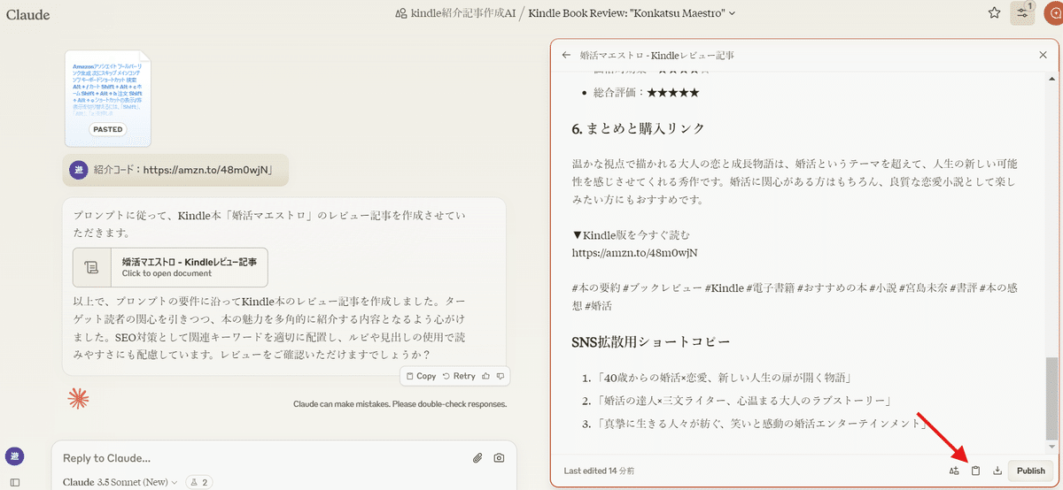Open artifact version/remix icon beside clipboard

954,471
